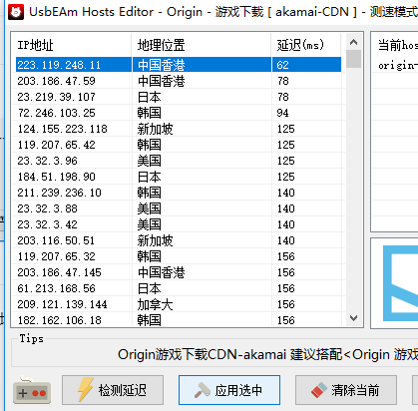Select IP 23.32.3.96
Image resolution: width=418 pixels, height=411 pixels.
point(47,161)
